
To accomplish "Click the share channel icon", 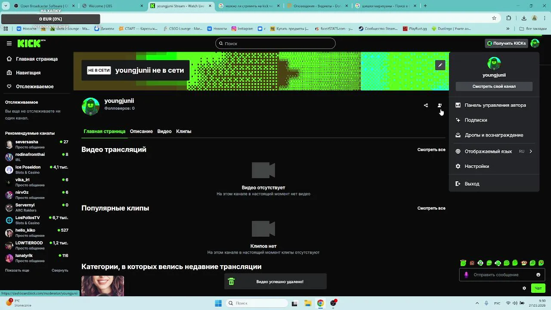I will [x=426, y=105].
